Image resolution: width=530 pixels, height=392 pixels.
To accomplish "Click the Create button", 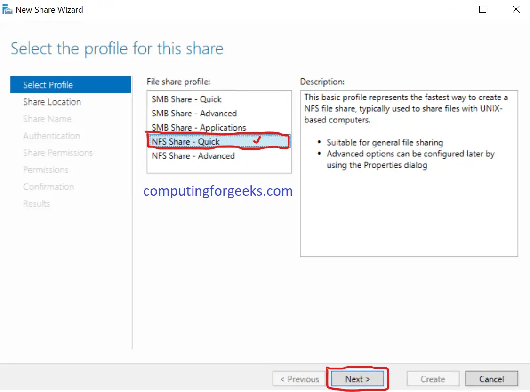I will click(x=432, y=378).
